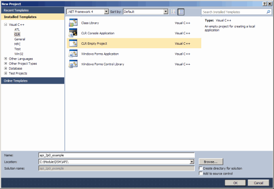Select the Windows Forms Application name

pos(100,54)
